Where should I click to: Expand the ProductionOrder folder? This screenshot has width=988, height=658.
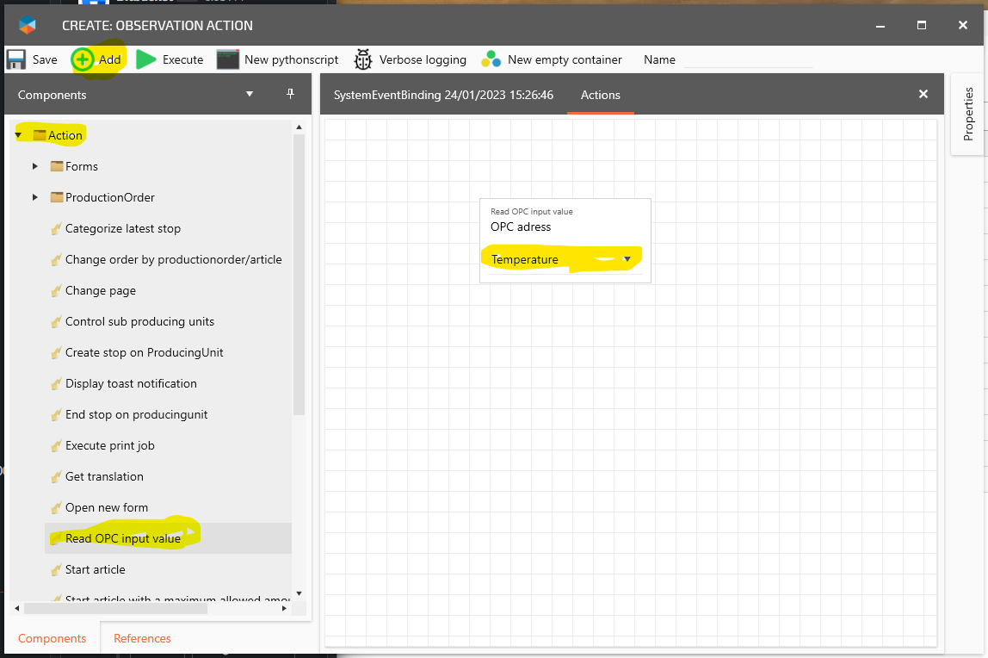pyautogui.click(x=34, y=197)
